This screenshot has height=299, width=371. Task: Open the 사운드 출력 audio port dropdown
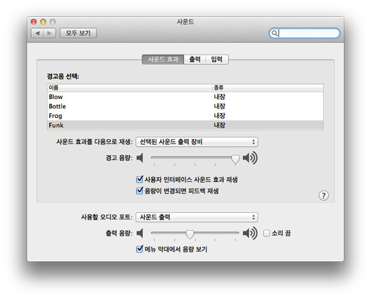click(197, 218)
